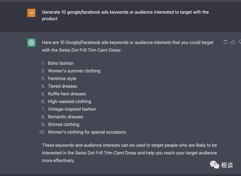Select "Tiered dresses" in the list
This screenshot has width=241, height=176.
pos(62,86)
